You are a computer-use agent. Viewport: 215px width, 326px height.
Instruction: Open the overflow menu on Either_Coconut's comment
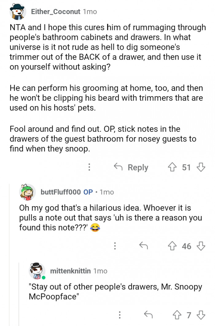[x=89, y=167]
